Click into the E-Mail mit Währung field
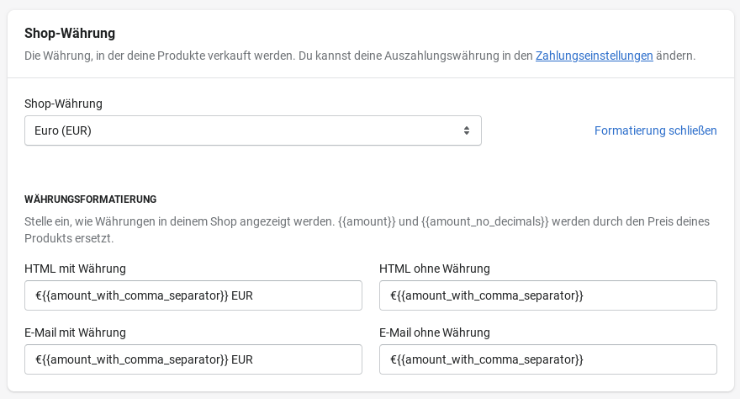 [x=193, y=359]
